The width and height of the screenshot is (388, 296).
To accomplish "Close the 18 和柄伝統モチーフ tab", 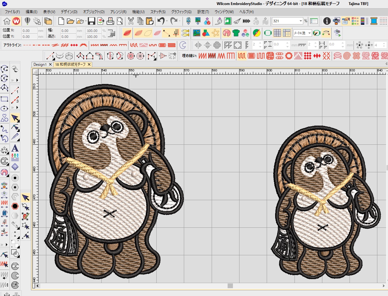I will click(89, 65).
